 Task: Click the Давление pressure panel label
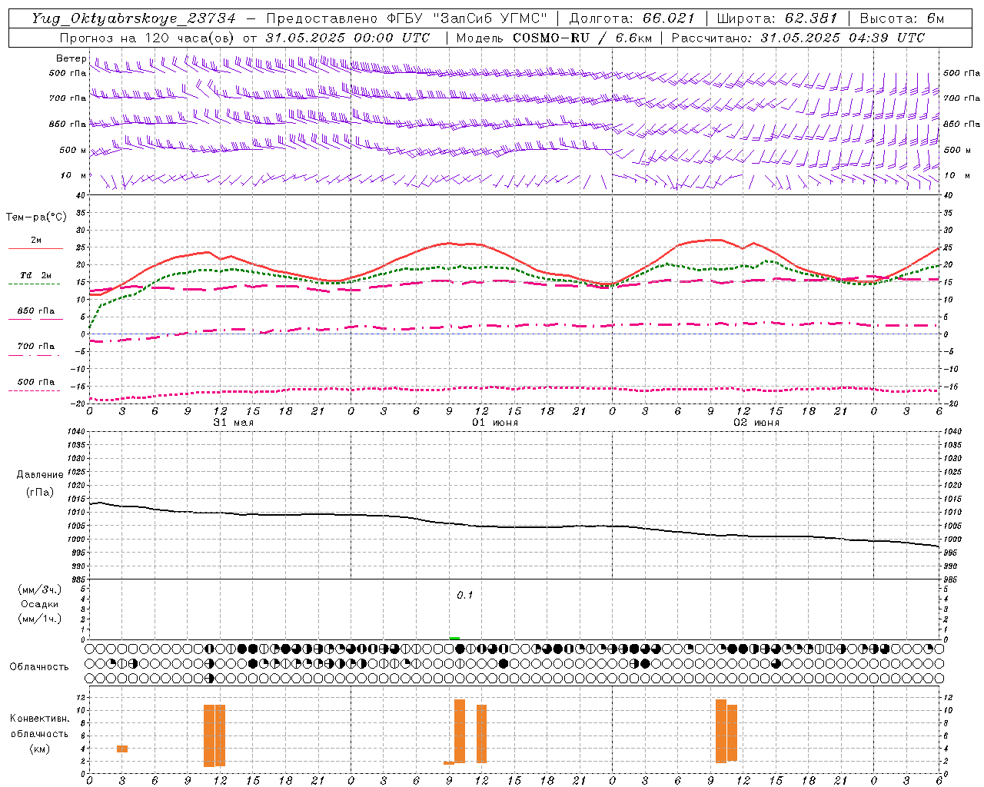[40, 474]
